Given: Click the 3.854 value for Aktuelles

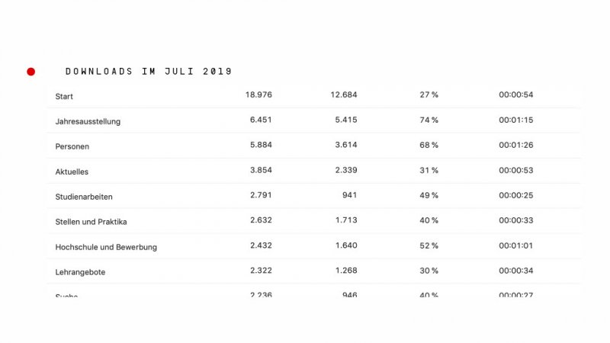Looking at the screenshot, I should tap(261, 170).
